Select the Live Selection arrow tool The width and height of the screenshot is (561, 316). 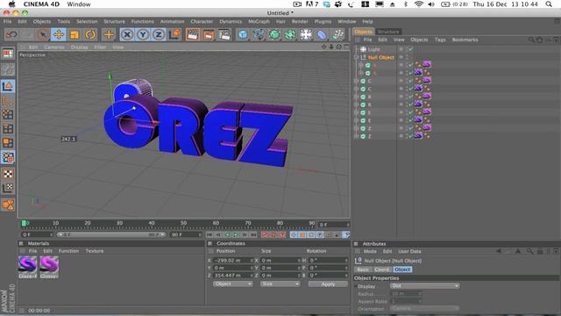(x=43, y=35)
